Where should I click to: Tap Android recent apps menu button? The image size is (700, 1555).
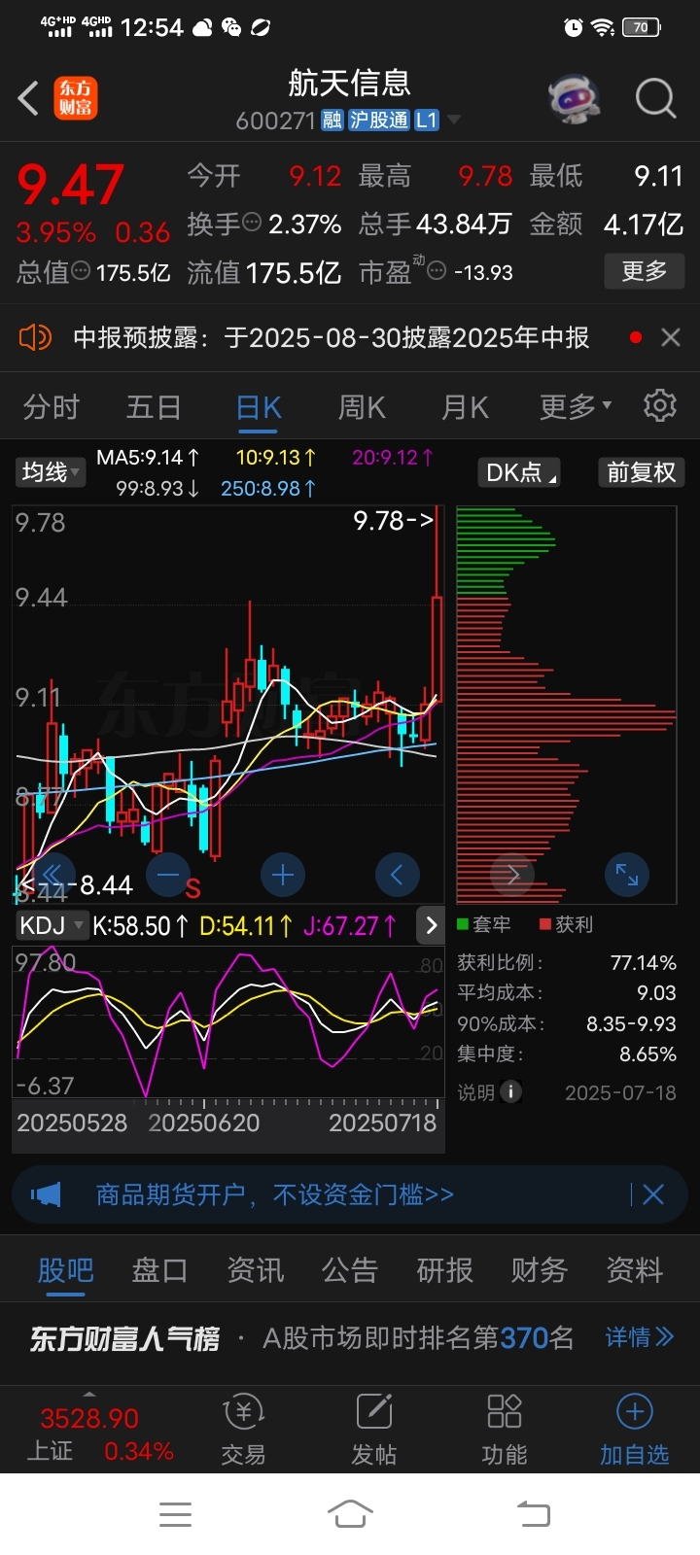pyautogui.click(x=175, y=1514)
